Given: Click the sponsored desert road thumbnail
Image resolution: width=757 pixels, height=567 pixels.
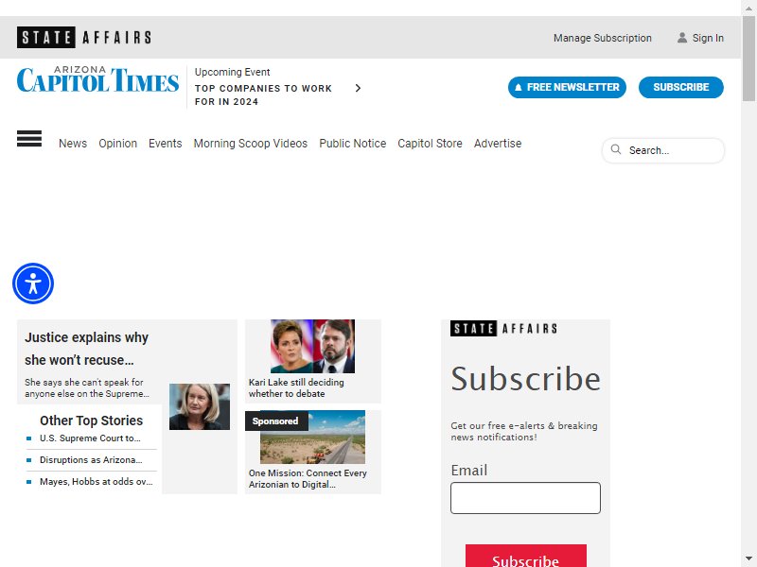Looking at the screenshot, I should click(313, 438).
